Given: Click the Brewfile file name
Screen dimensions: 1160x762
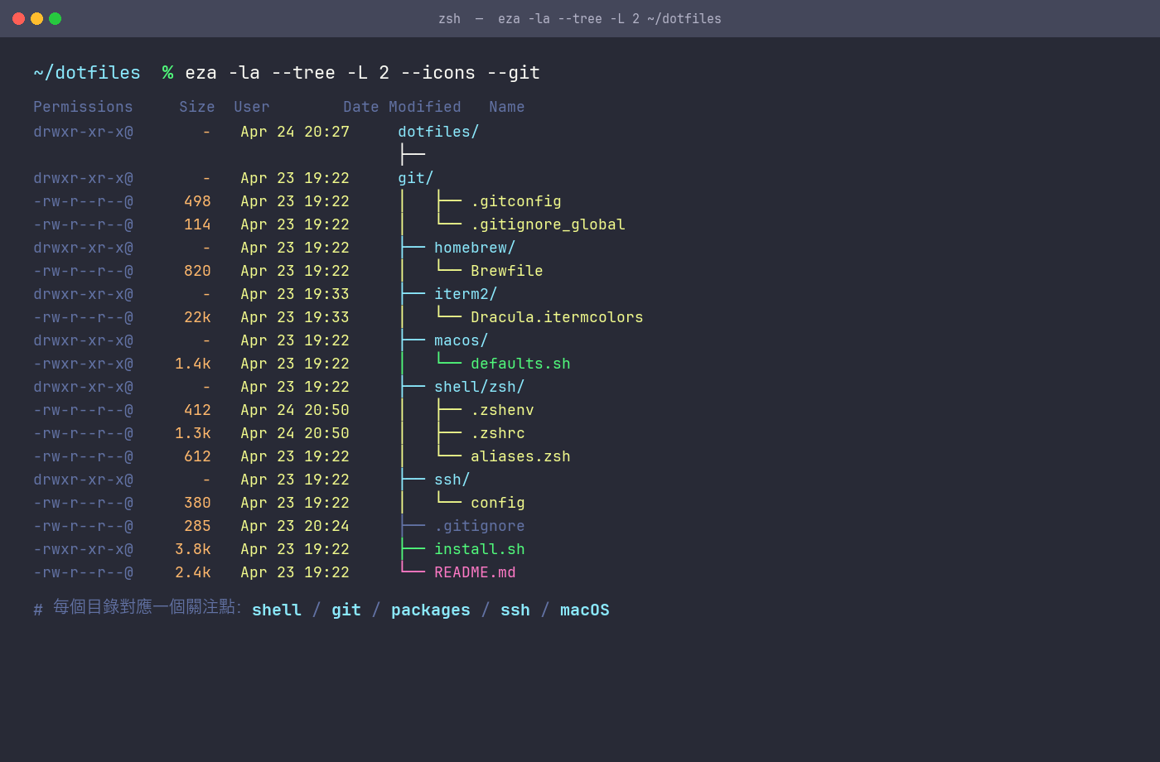Looking at the screenshot, I should point(506,271).
